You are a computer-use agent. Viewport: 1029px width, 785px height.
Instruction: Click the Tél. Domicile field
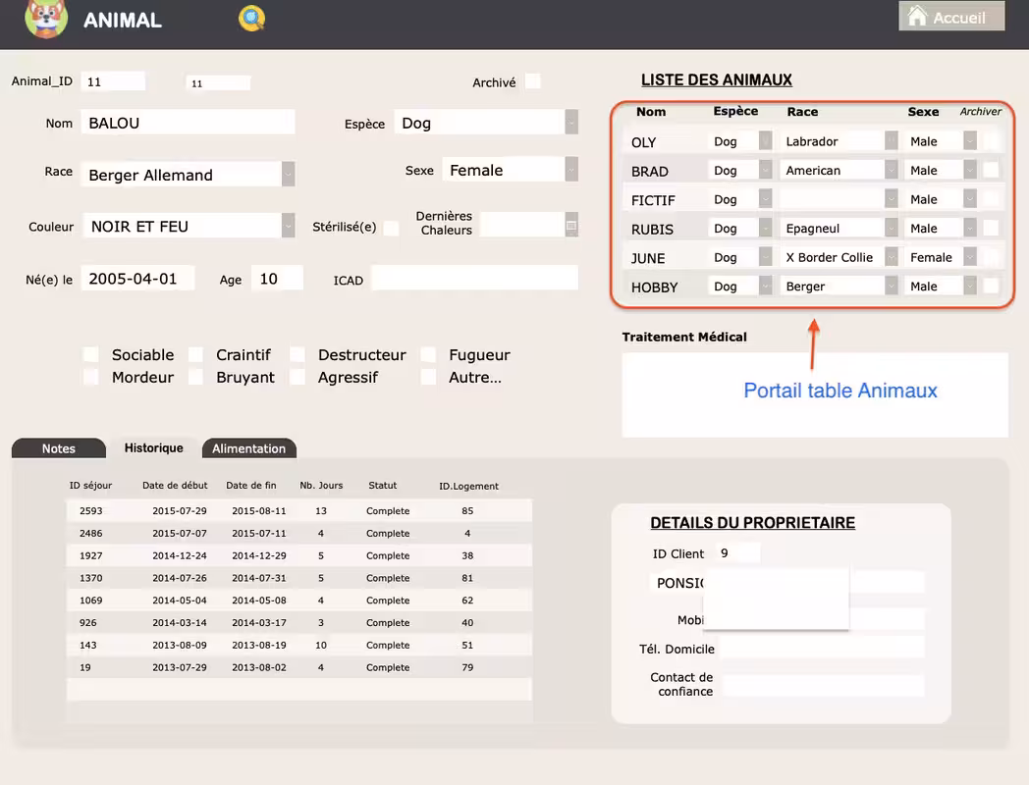823,649
